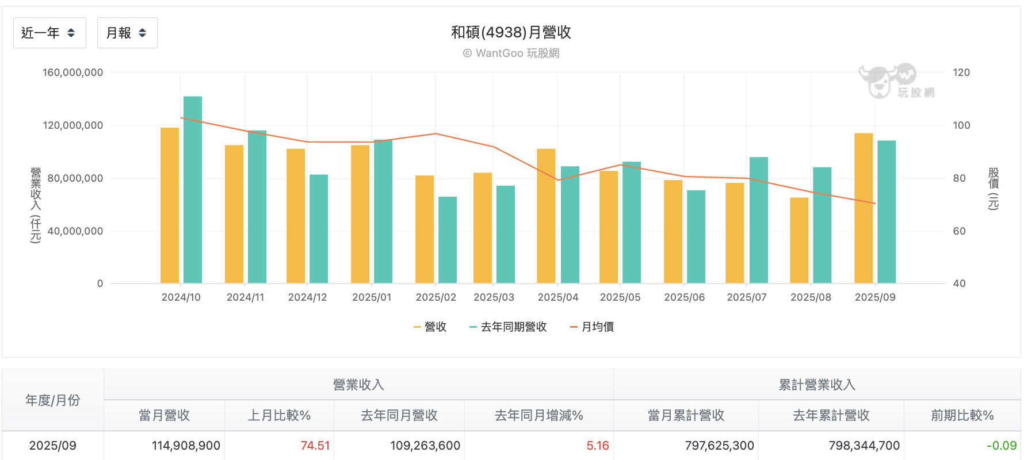The height and width of the screenshot is (460, 1024).
Task: Click the red 5.16 percentage cell
Action: coord(598,446)
